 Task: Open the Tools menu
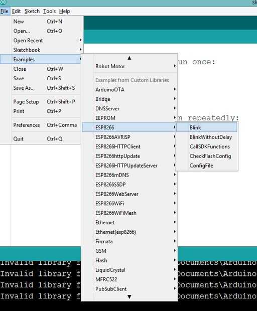49,12
